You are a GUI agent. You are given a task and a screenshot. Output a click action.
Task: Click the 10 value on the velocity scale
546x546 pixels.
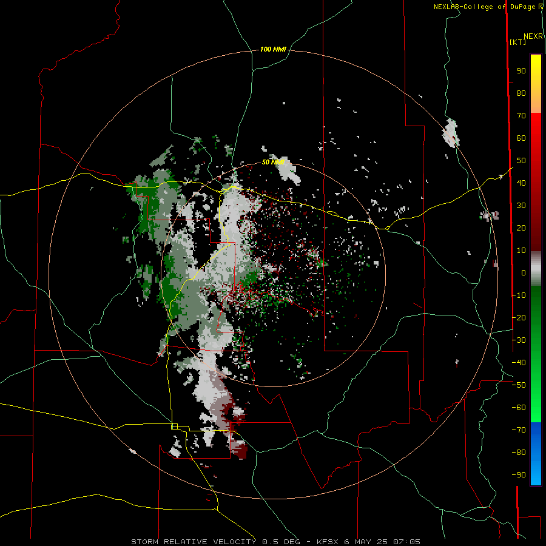point(521,251)
